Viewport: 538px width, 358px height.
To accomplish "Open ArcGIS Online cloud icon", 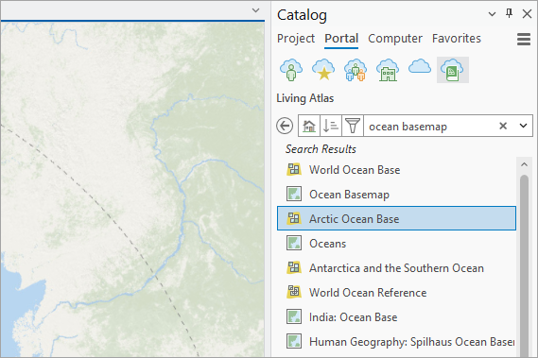I will [x=420, y=66].
